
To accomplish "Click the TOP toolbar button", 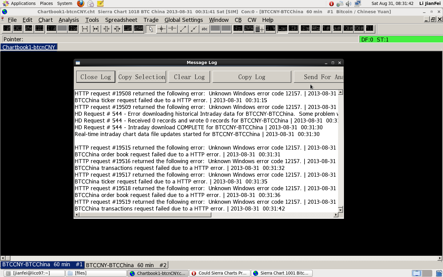I will [x=293, y=29].
